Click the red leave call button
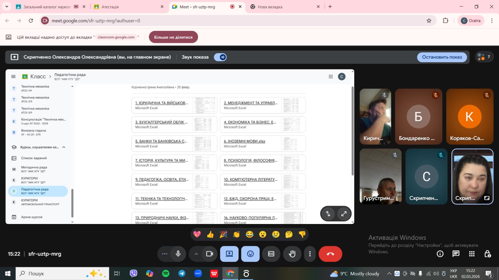499x280 pixels. (x=330, y=254)
